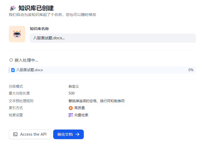Select the 八股面试题.docx file row
The width and height of the screenshot is (213, 146).
102,70
